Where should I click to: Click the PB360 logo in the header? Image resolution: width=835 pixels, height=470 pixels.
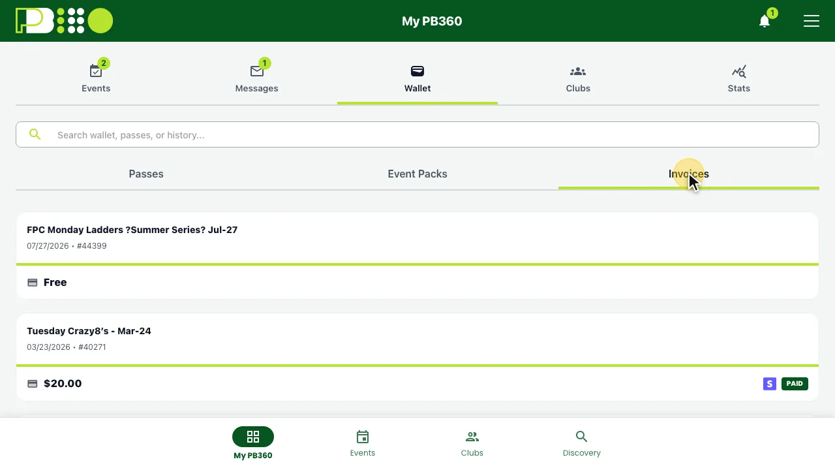point(64,21)
